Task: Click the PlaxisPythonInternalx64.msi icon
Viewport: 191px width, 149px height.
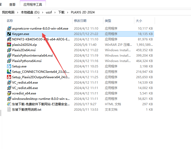Action: [x=9, y=56]
